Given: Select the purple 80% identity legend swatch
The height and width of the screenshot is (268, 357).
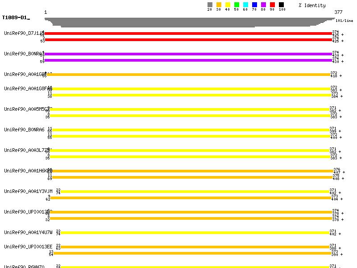Looking at the screenshot, I should click(263, 5).
